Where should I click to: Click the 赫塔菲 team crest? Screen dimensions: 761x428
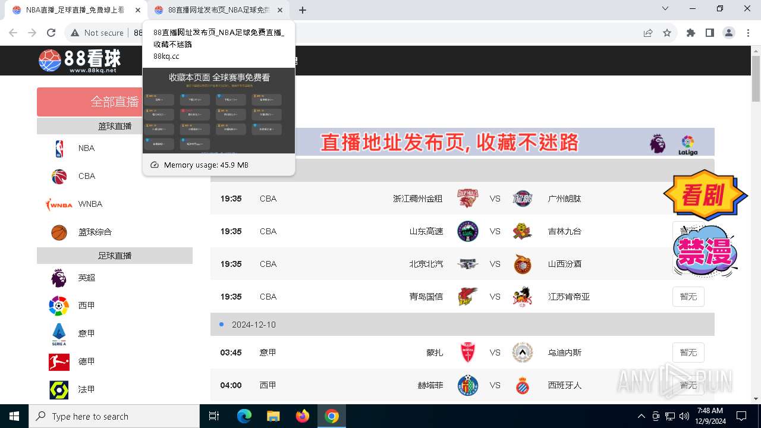pos(467,385)
